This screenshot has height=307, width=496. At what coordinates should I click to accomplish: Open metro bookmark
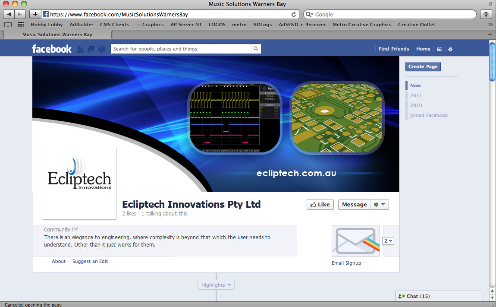(239, 24)
